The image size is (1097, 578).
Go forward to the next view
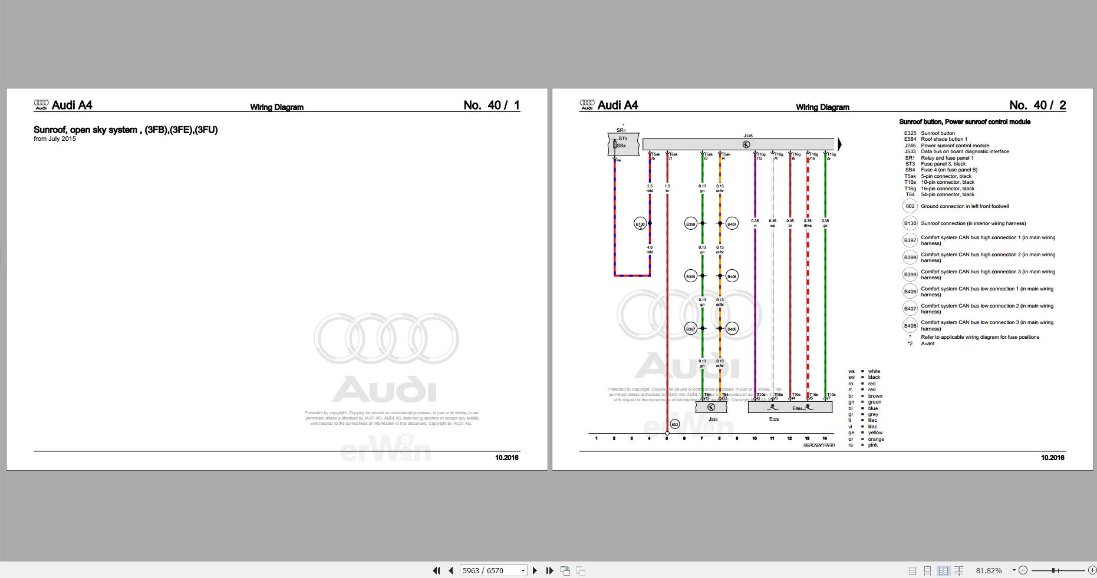click(580, 570)
